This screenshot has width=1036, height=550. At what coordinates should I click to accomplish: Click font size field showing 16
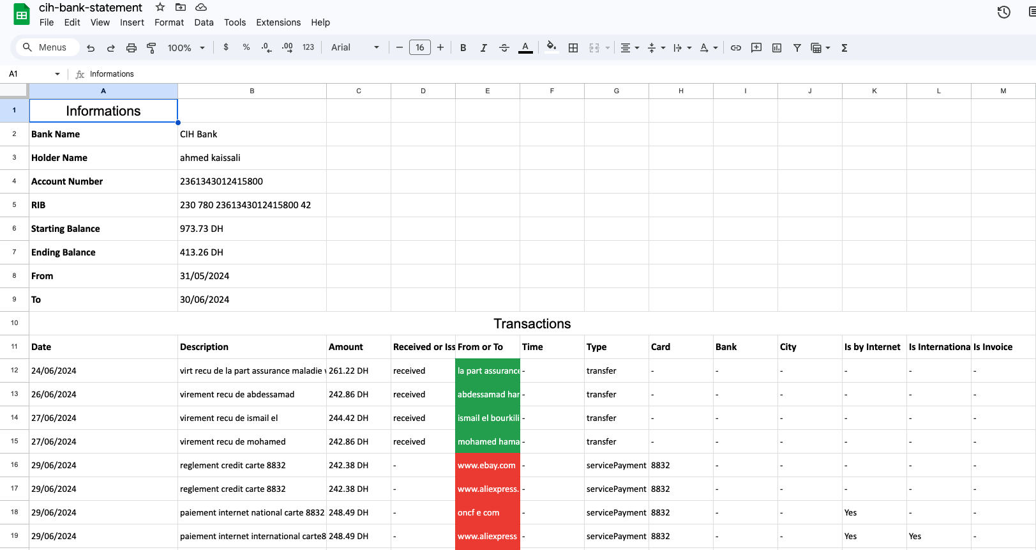(420, 47)
